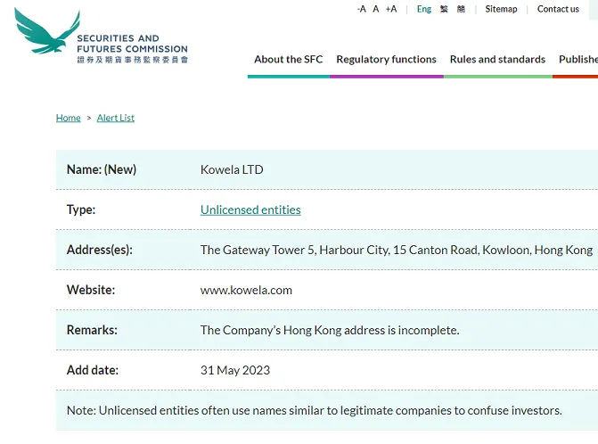Screen dimensions: 598x444
Task: Follow the Unlicensed entities link
Action: (x=250, y=210)
